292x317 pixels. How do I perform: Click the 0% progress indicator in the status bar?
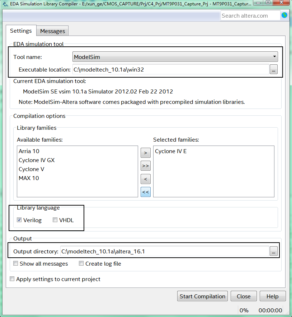click(x=244, y=310)
